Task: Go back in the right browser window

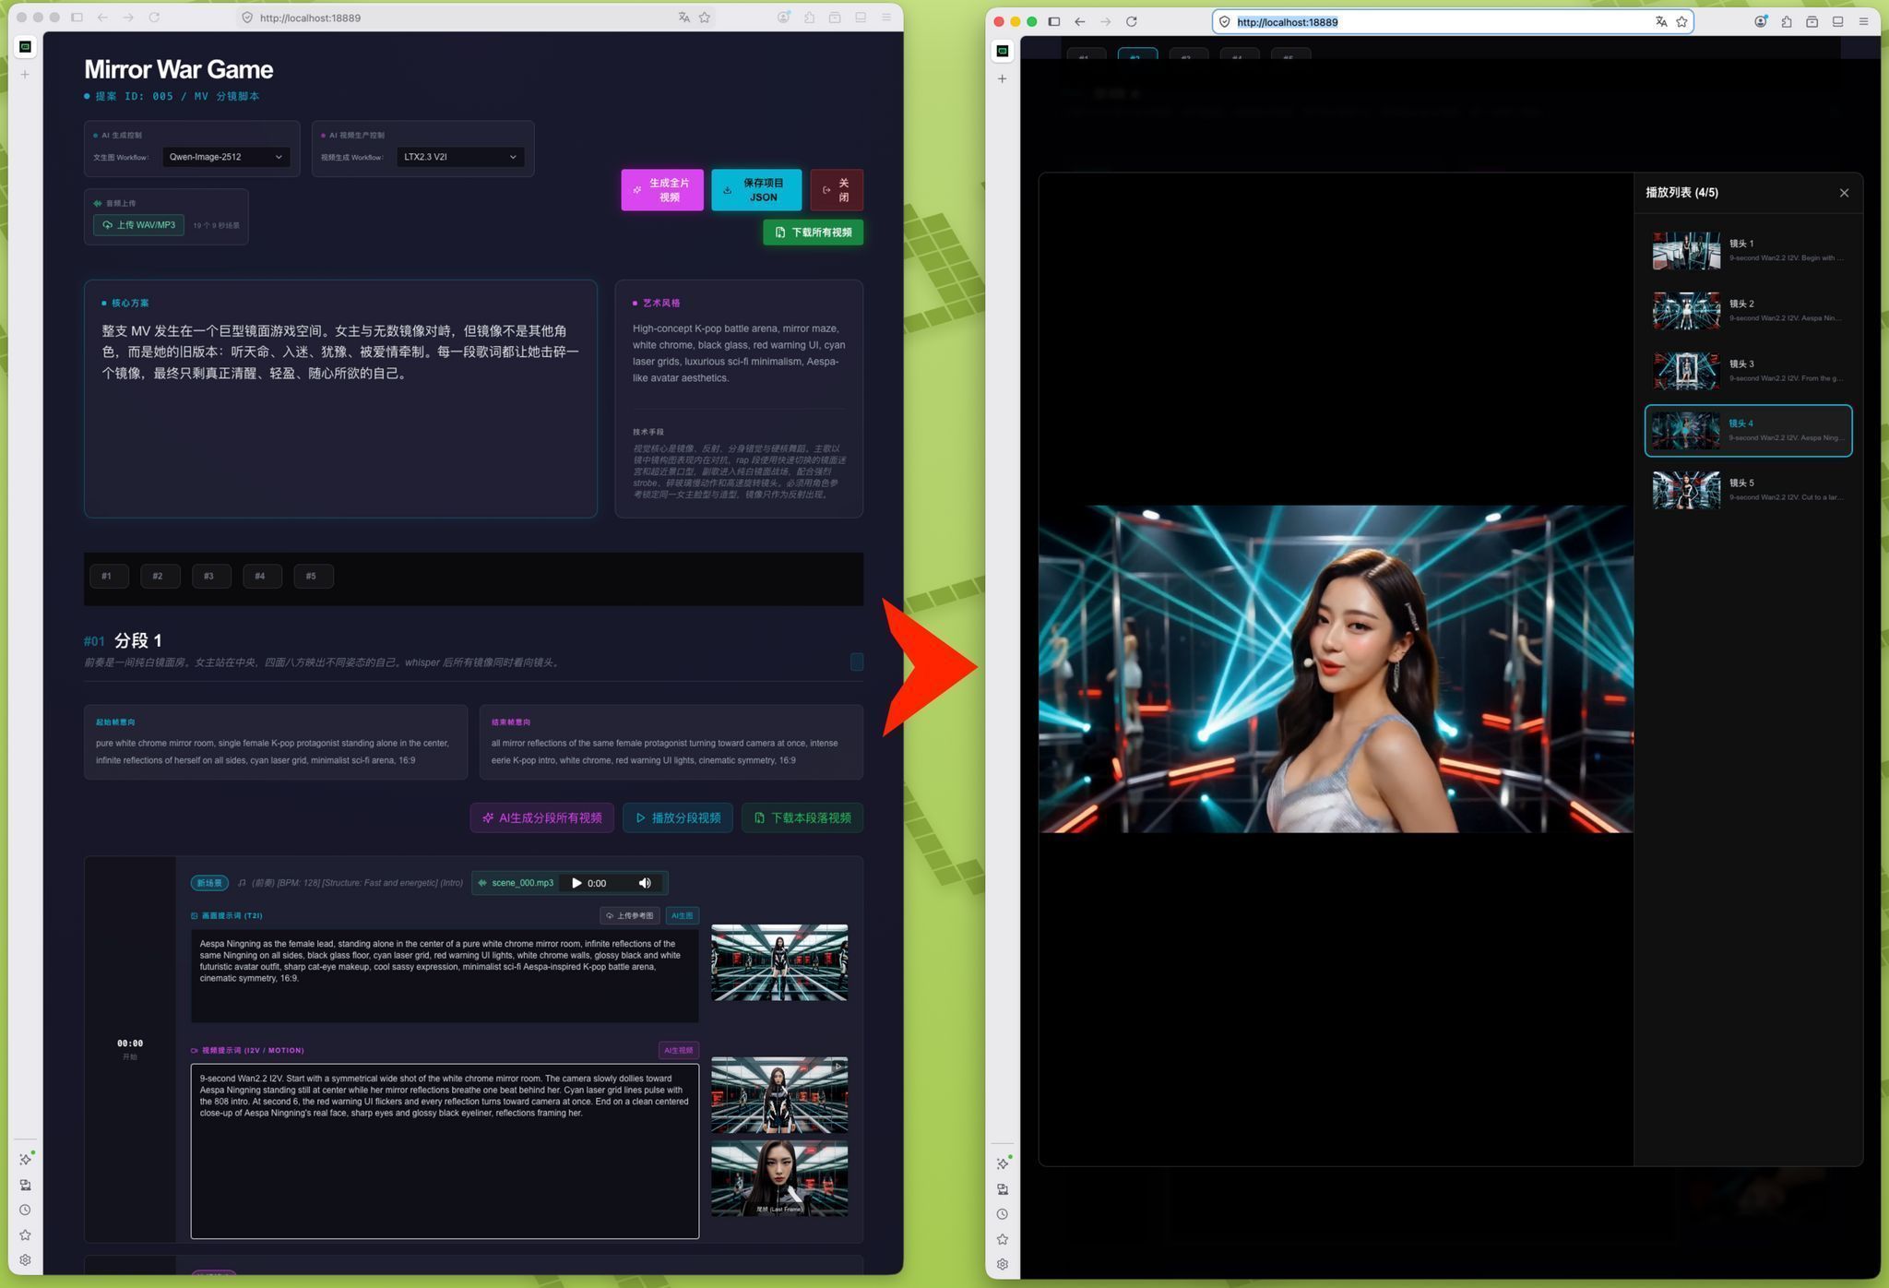Action: [x=1079, y=22]
